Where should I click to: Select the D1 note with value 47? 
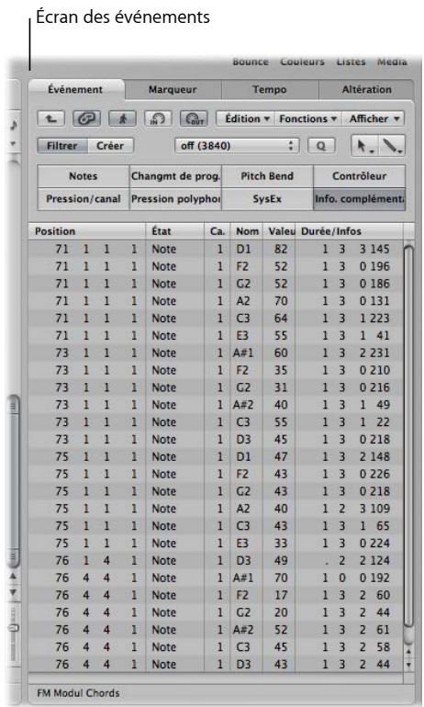pyautogui.click(x=216, y=456)
